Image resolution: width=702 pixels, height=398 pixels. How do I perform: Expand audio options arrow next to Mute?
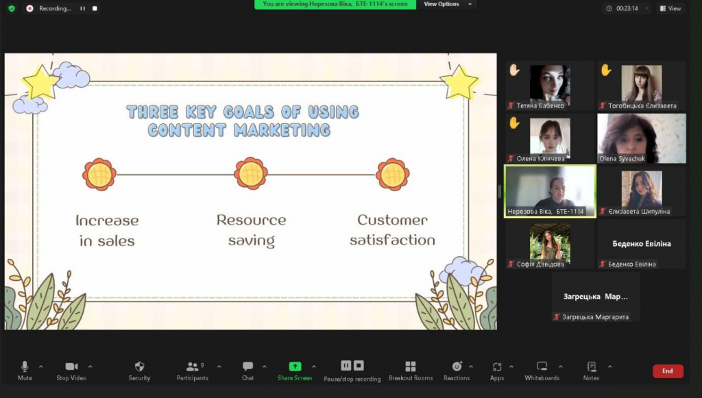40,366
